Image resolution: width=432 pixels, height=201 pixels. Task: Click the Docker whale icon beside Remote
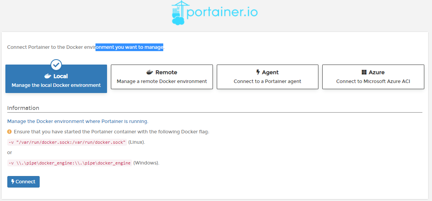click(150, 72)
